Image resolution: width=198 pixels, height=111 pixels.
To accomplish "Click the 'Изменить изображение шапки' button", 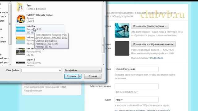I will (x=153, y=44).
